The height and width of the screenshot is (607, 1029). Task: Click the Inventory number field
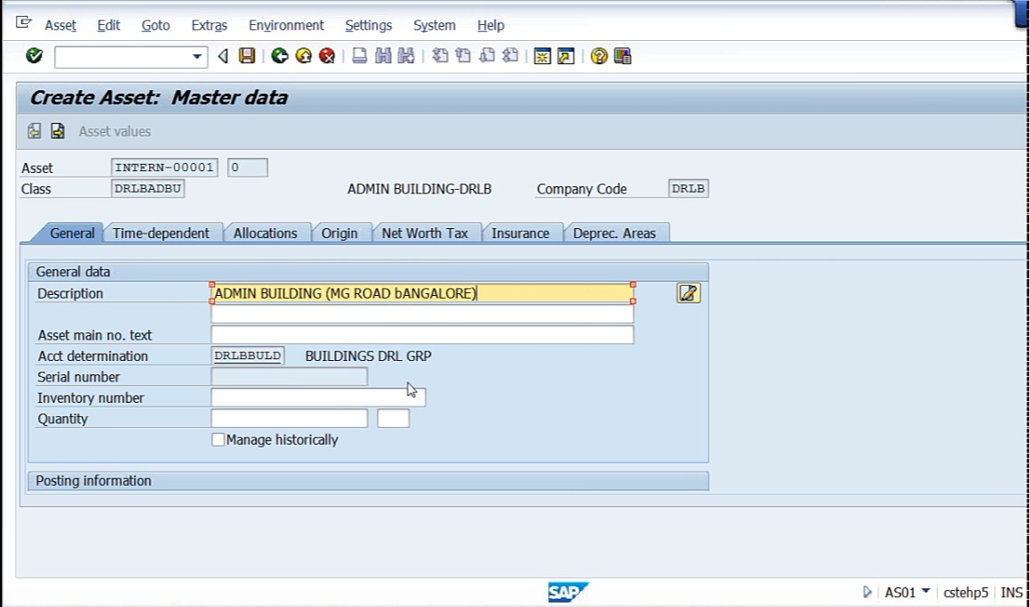tap(318, 398)
